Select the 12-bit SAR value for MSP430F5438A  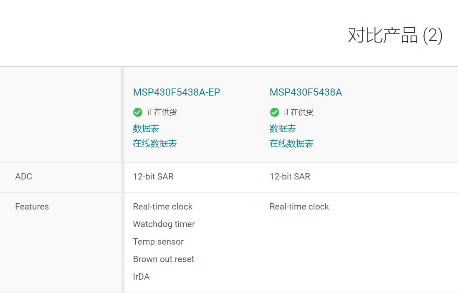tap(290, 177)
